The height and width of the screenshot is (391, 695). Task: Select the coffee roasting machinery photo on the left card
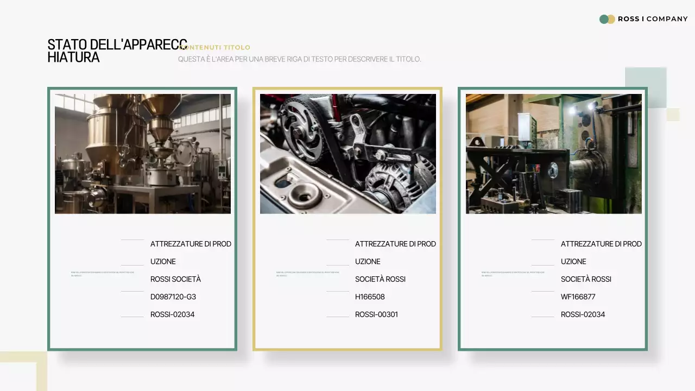(142, 153)
